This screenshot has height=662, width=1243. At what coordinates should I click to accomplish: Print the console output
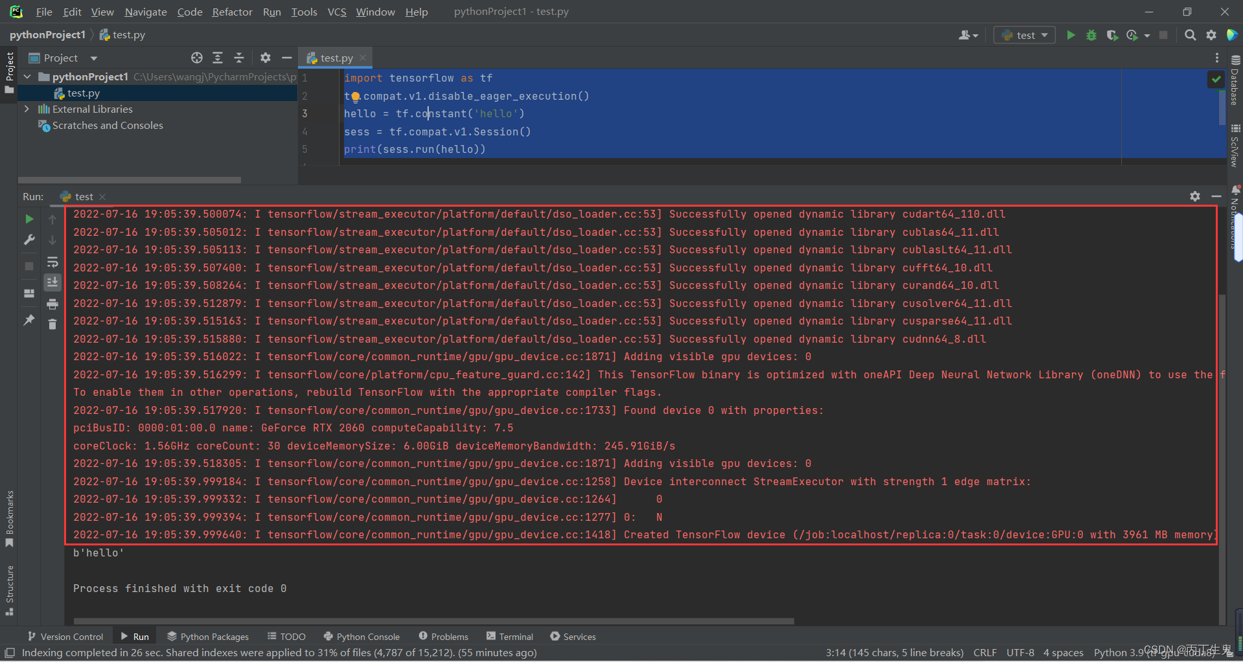point(52,304)
